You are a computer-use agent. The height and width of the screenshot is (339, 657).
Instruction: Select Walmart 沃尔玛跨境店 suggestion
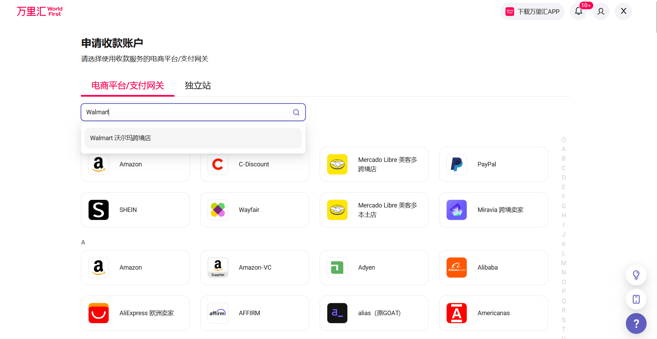(193, 138)
